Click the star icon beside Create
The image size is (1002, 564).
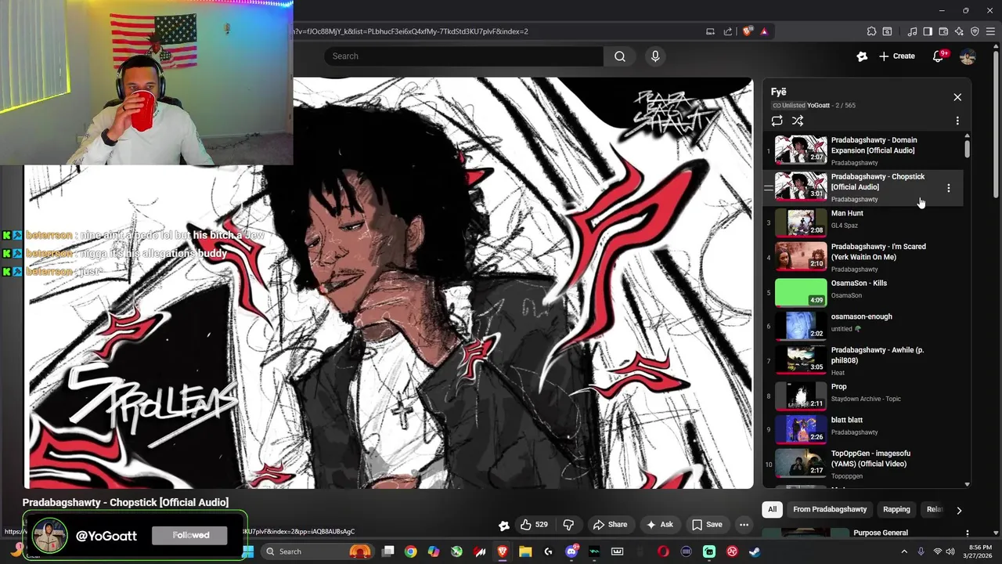[x=862, y=56]
